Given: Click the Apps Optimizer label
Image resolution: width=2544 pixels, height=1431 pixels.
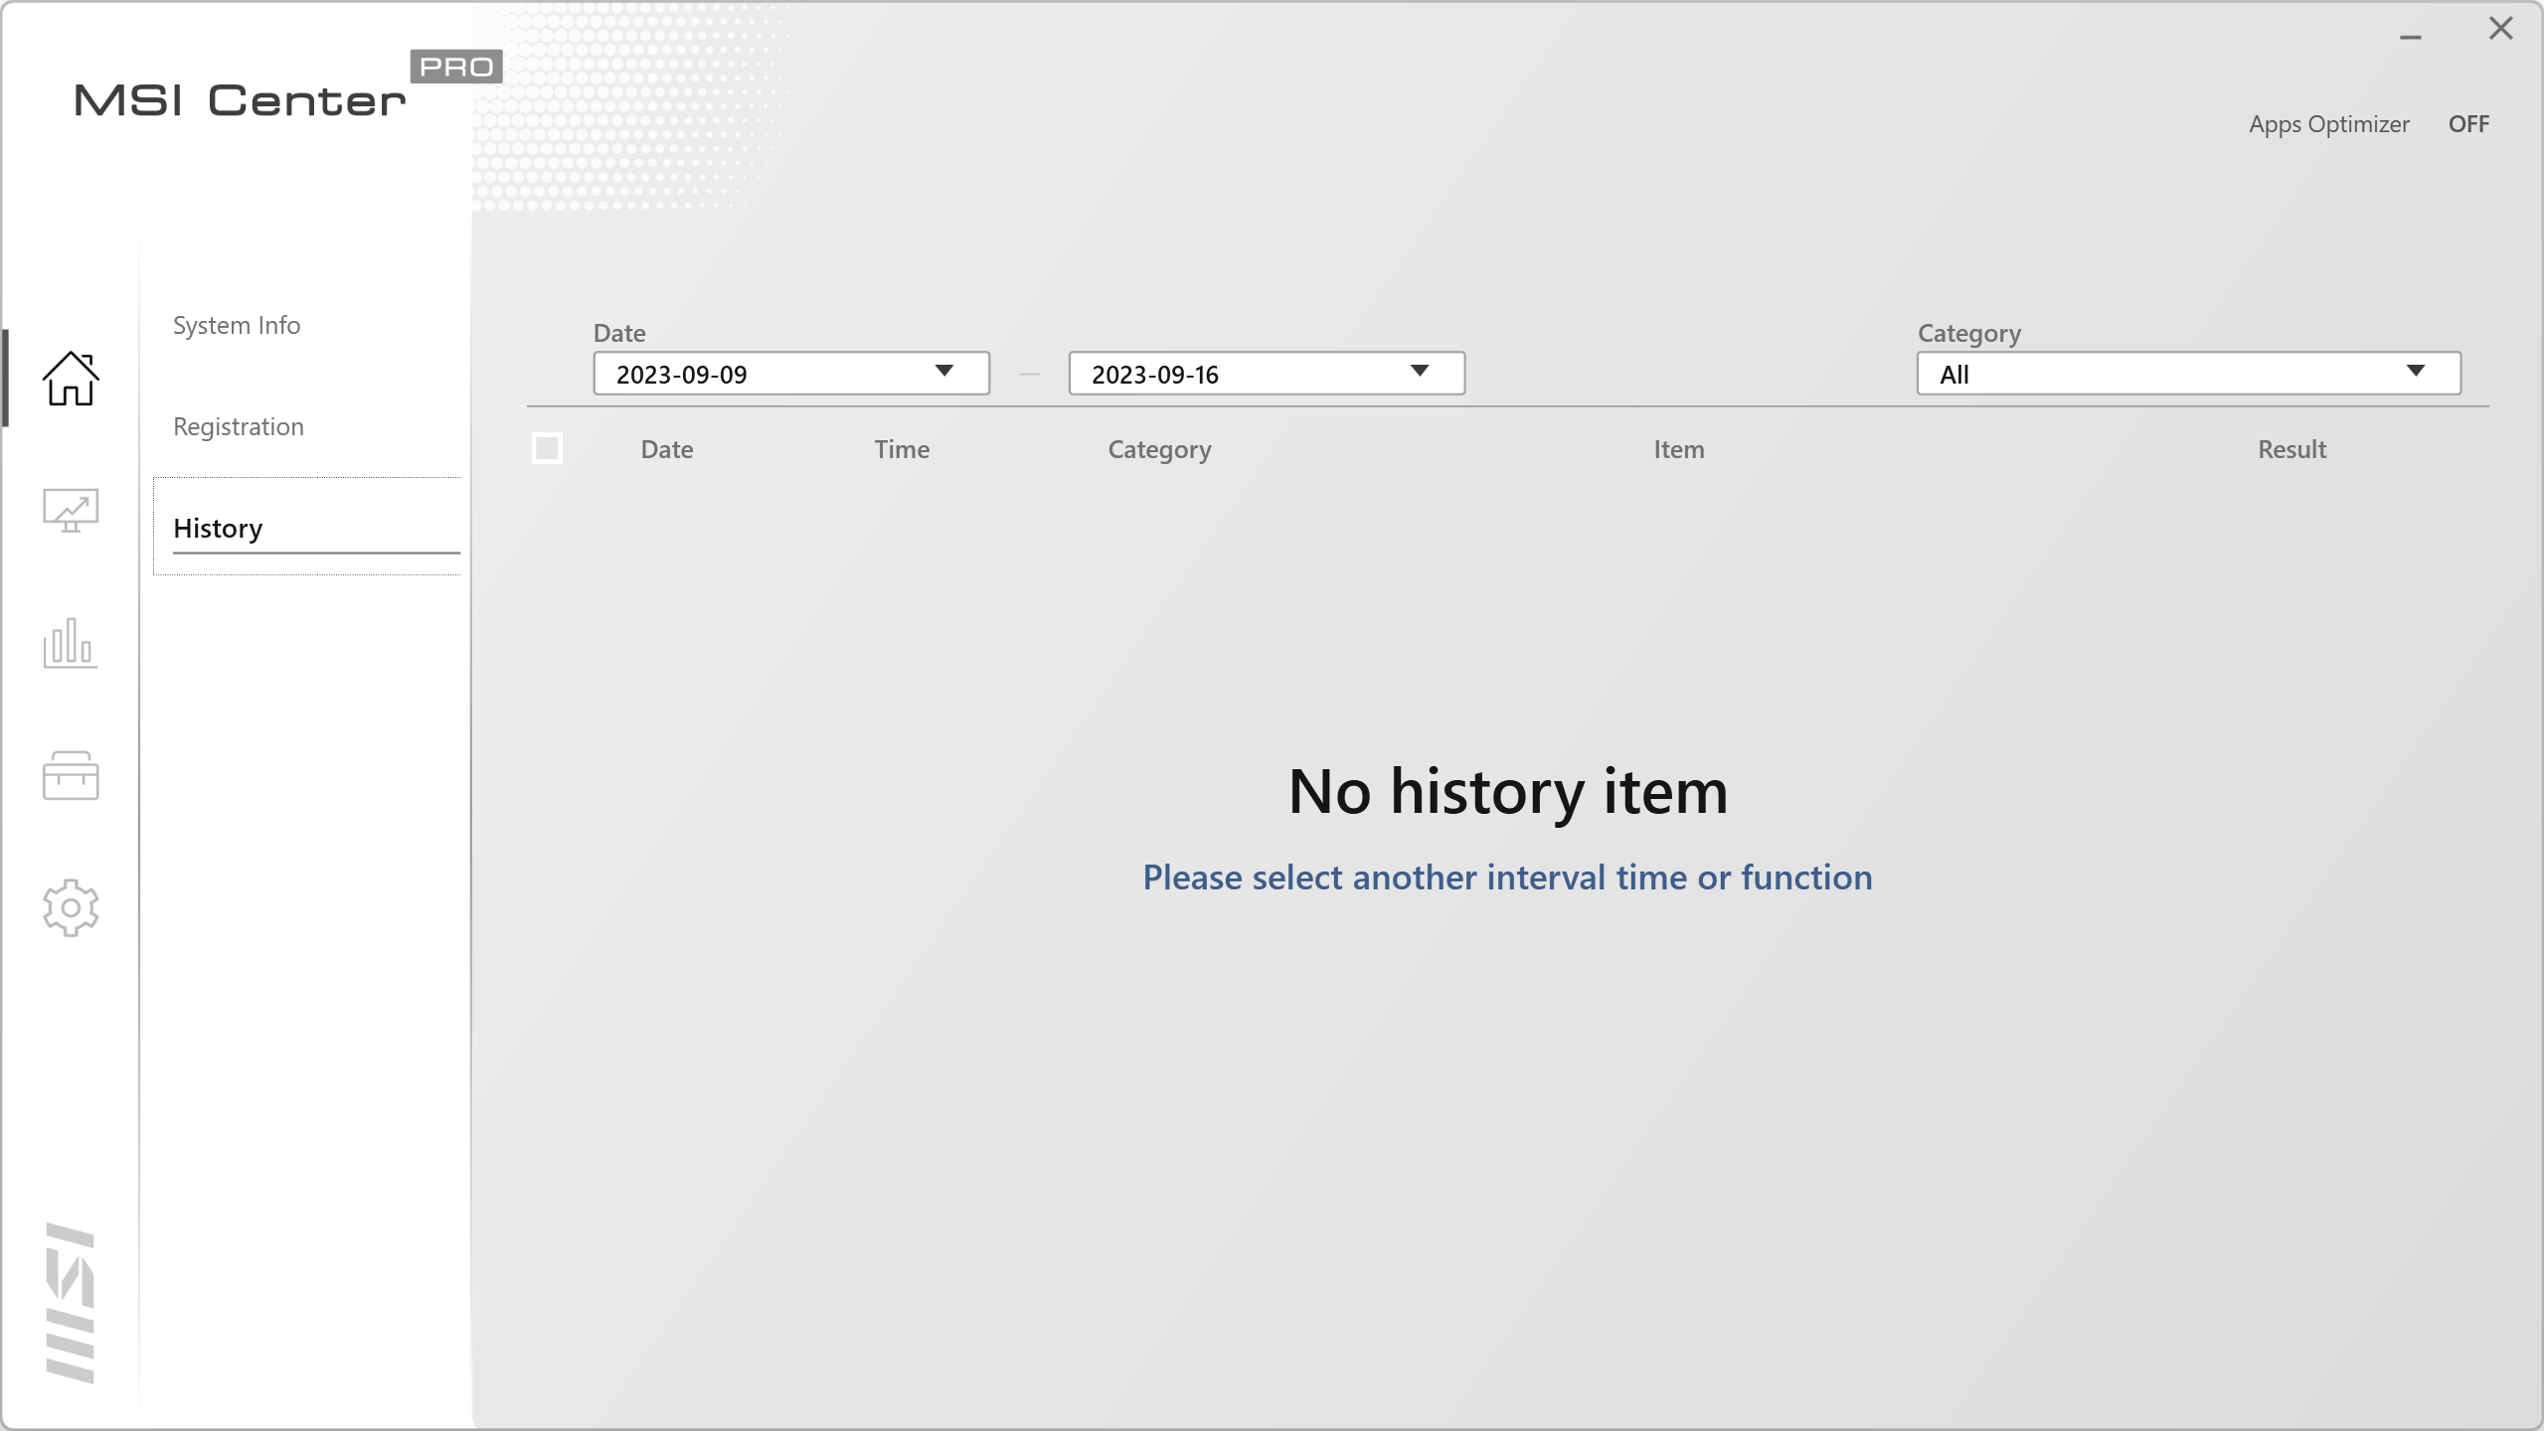Looking at the screenshot, I should [2328, 124].
